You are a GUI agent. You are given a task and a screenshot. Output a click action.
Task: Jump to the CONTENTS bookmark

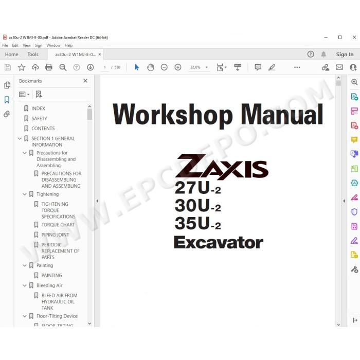pyautogui.click(x=43, y=129)
